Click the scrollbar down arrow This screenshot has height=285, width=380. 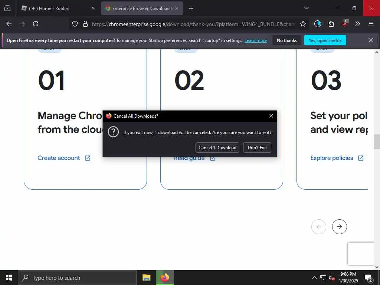[377, 267]
